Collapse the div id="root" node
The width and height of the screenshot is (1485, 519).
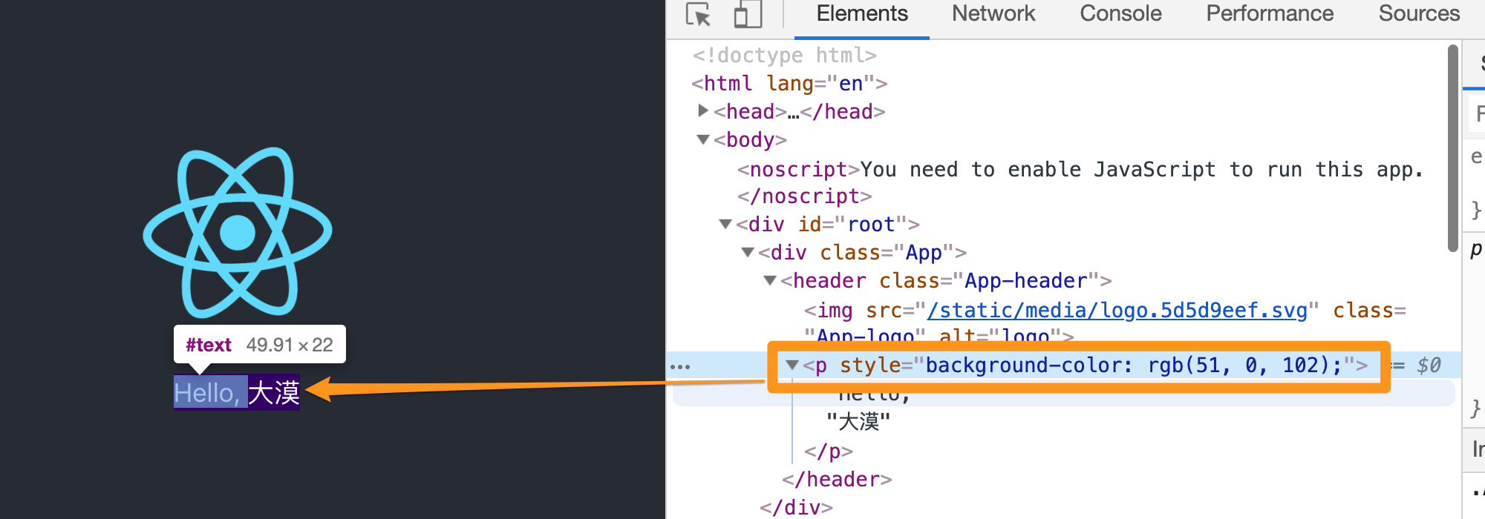[725, 224]
